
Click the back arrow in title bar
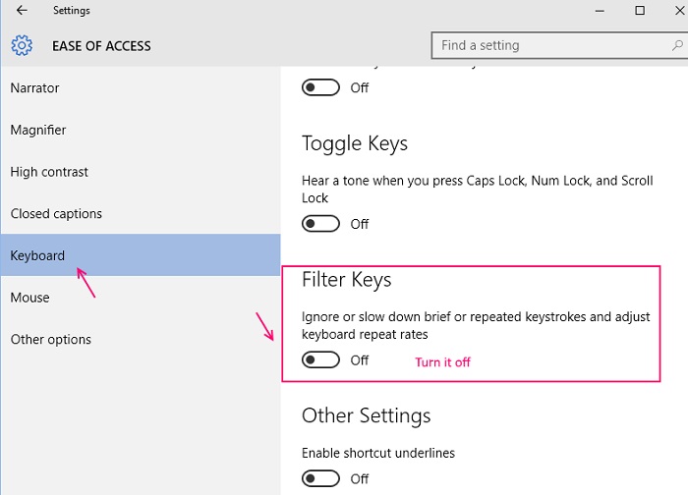click(x=22, y=11)
